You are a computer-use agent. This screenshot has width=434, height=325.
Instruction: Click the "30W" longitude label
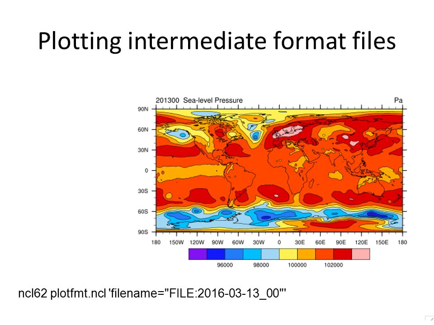pyautogui.click(x=259, y=242)
